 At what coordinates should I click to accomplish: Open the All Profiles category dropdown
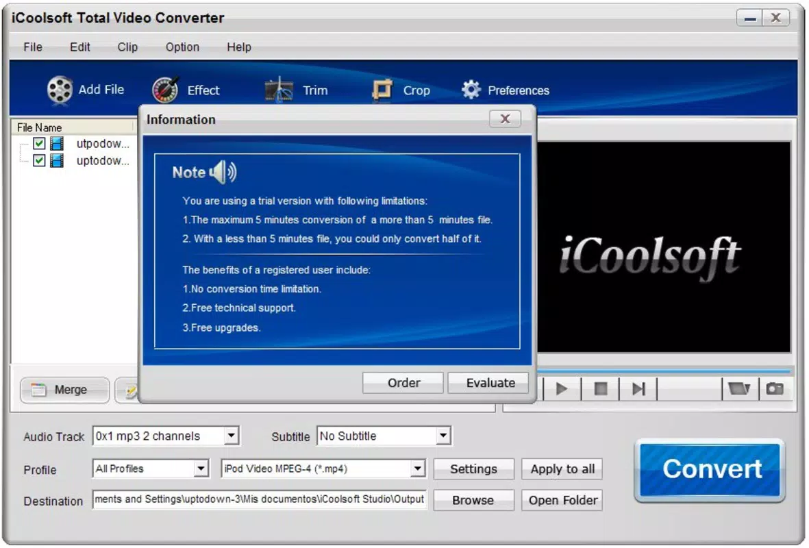(201, 469)
